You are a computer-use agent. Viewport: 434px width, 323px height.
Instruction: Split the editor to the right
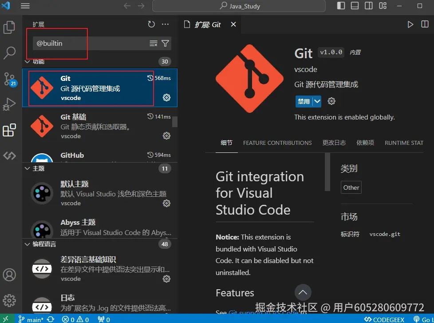click(425, 24)
